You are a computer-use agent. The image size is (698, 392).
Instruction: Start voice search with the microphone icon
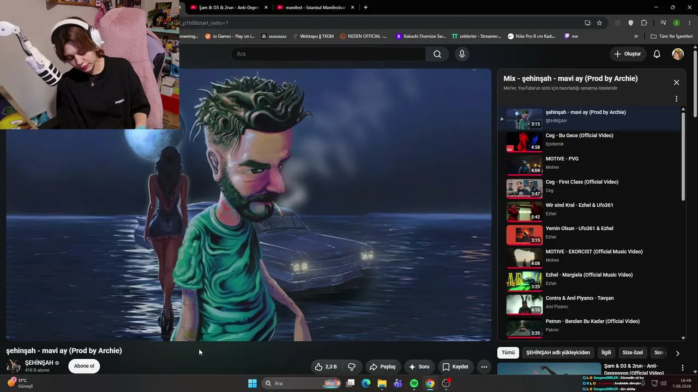point(462,54)
